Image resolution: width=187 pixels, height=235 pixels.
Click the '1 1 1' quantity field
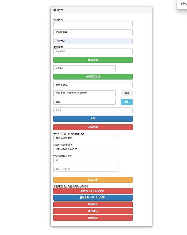click(93, 110)
